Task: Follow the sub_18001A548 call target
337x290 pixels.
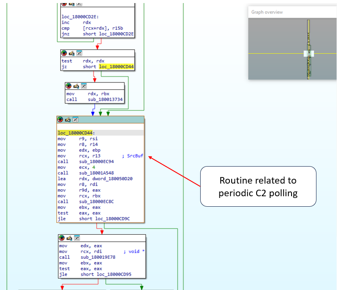Action: point(96,173)
